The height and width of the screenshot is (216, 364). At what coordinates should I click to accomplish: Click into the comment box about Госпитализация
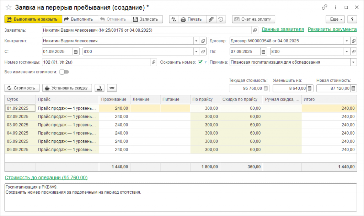click(x=181, y=197)
